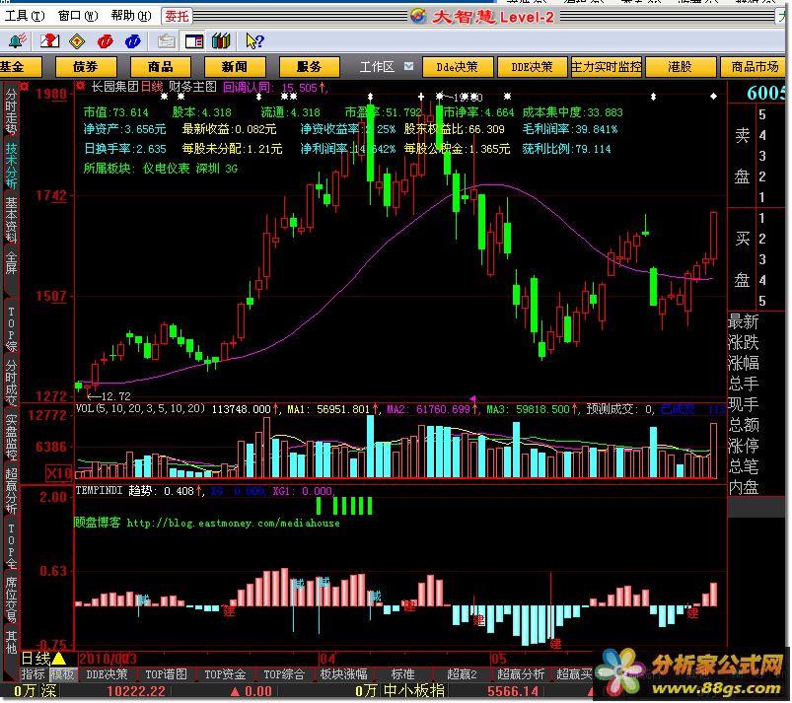Click the 04 month marker on time axis
Image resolution: width=792 pixels, height=703 pixels.
pos(326,658)
